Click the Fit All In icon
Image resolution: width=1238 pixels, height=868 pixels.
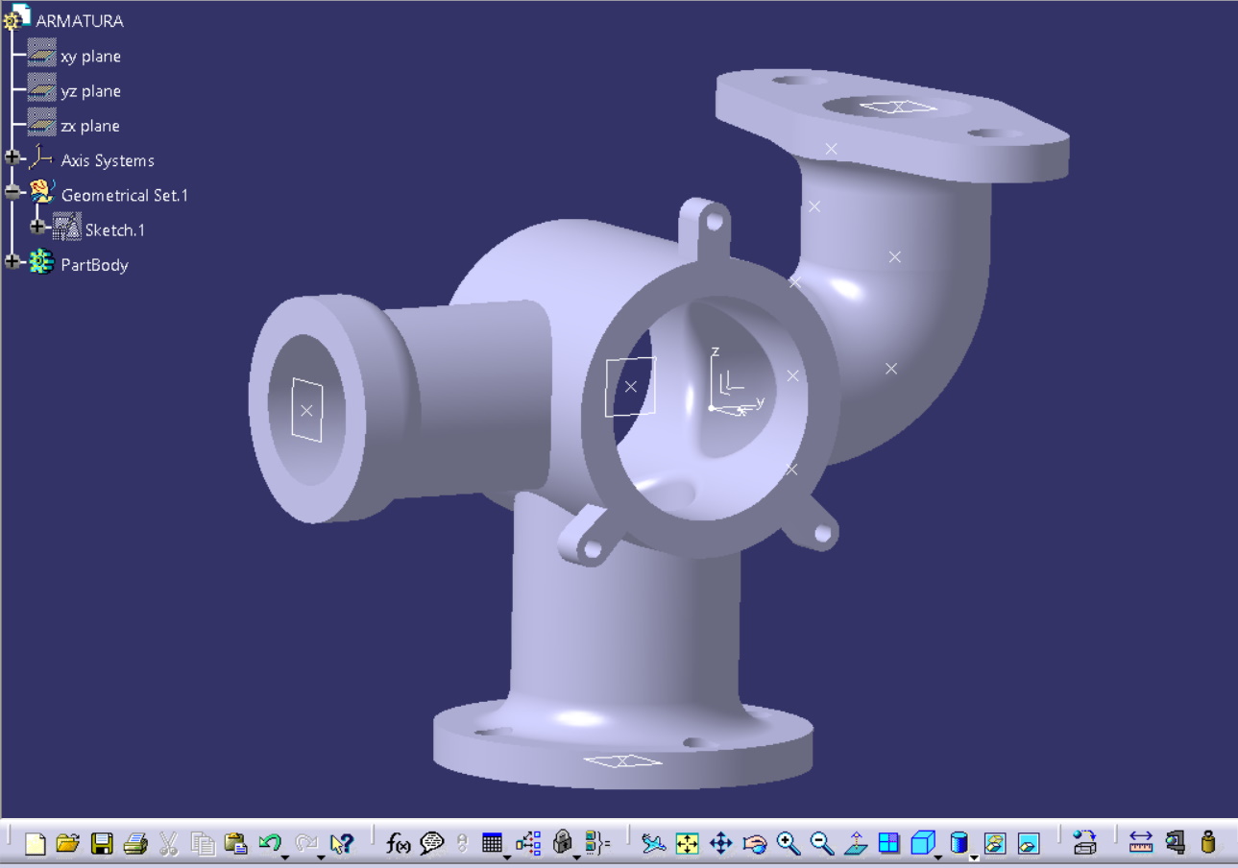[x=687, y=843]
